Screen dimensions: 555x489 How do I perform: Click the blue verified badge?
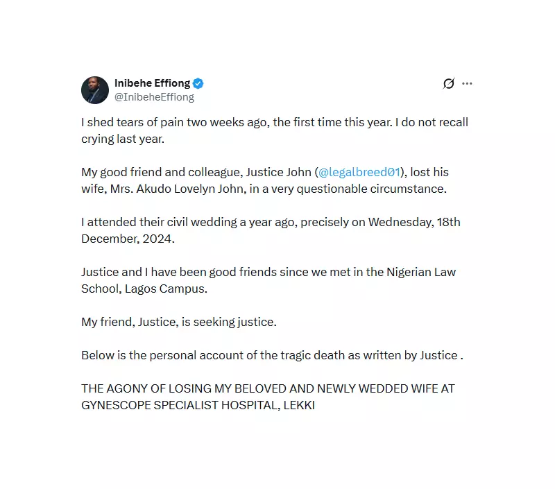coord(198,84)
